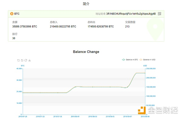The width and height of the screenshot is (182, 118).
Task: Click the restore/refresh chart icon
Action: (x=26, y=60)
